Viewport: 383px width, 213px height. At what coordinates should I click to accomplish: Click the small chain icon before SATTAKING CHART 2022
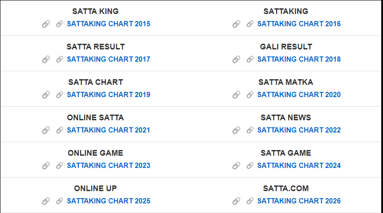point(250,130)
